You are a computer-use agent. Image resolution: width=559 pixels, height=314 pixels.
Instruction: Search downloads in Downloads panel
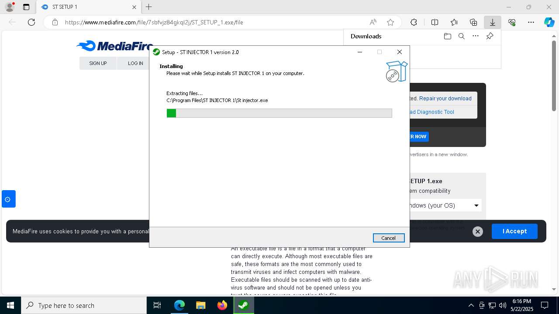(461, 36)
